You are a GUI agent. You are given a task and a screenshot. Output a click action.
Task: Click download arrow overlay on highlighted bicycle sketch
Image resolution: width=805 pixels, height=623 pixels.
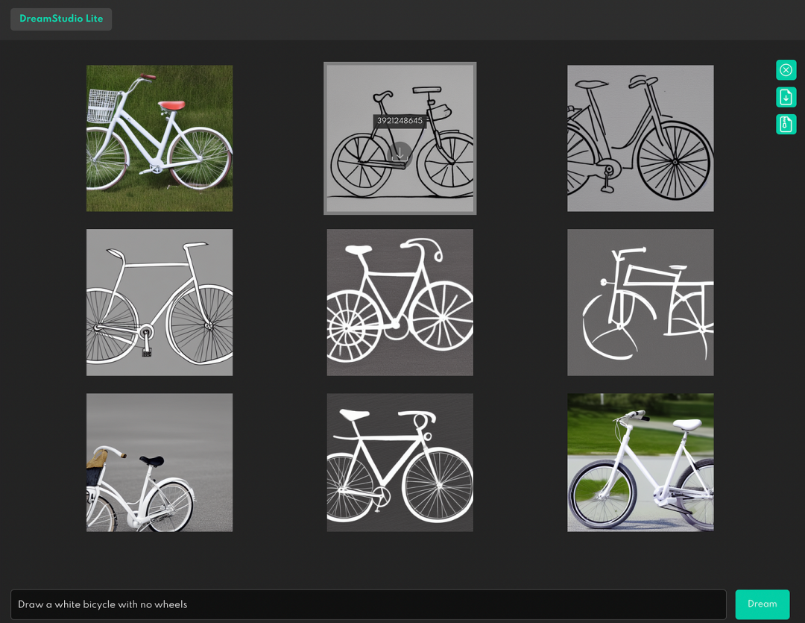click(400, 154)
